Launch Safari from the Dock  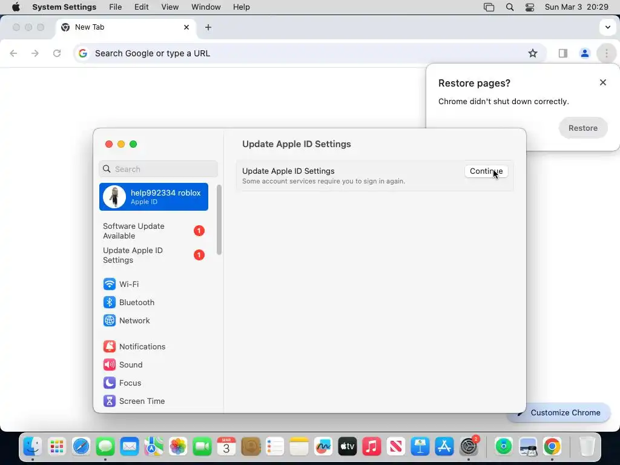pos(81,447)
